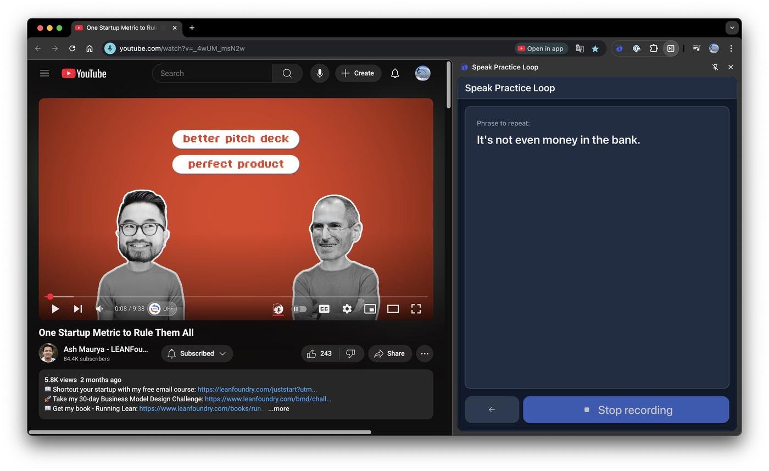Toggle the loop OFF switch in player

[x=162, y=309]
